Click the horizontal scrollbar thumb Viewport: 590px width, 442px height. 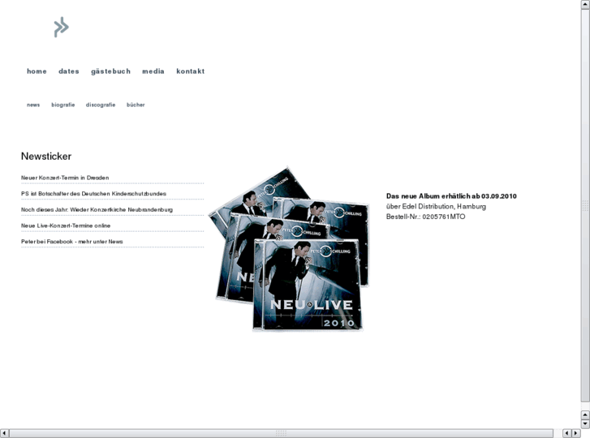click(281, 433)
